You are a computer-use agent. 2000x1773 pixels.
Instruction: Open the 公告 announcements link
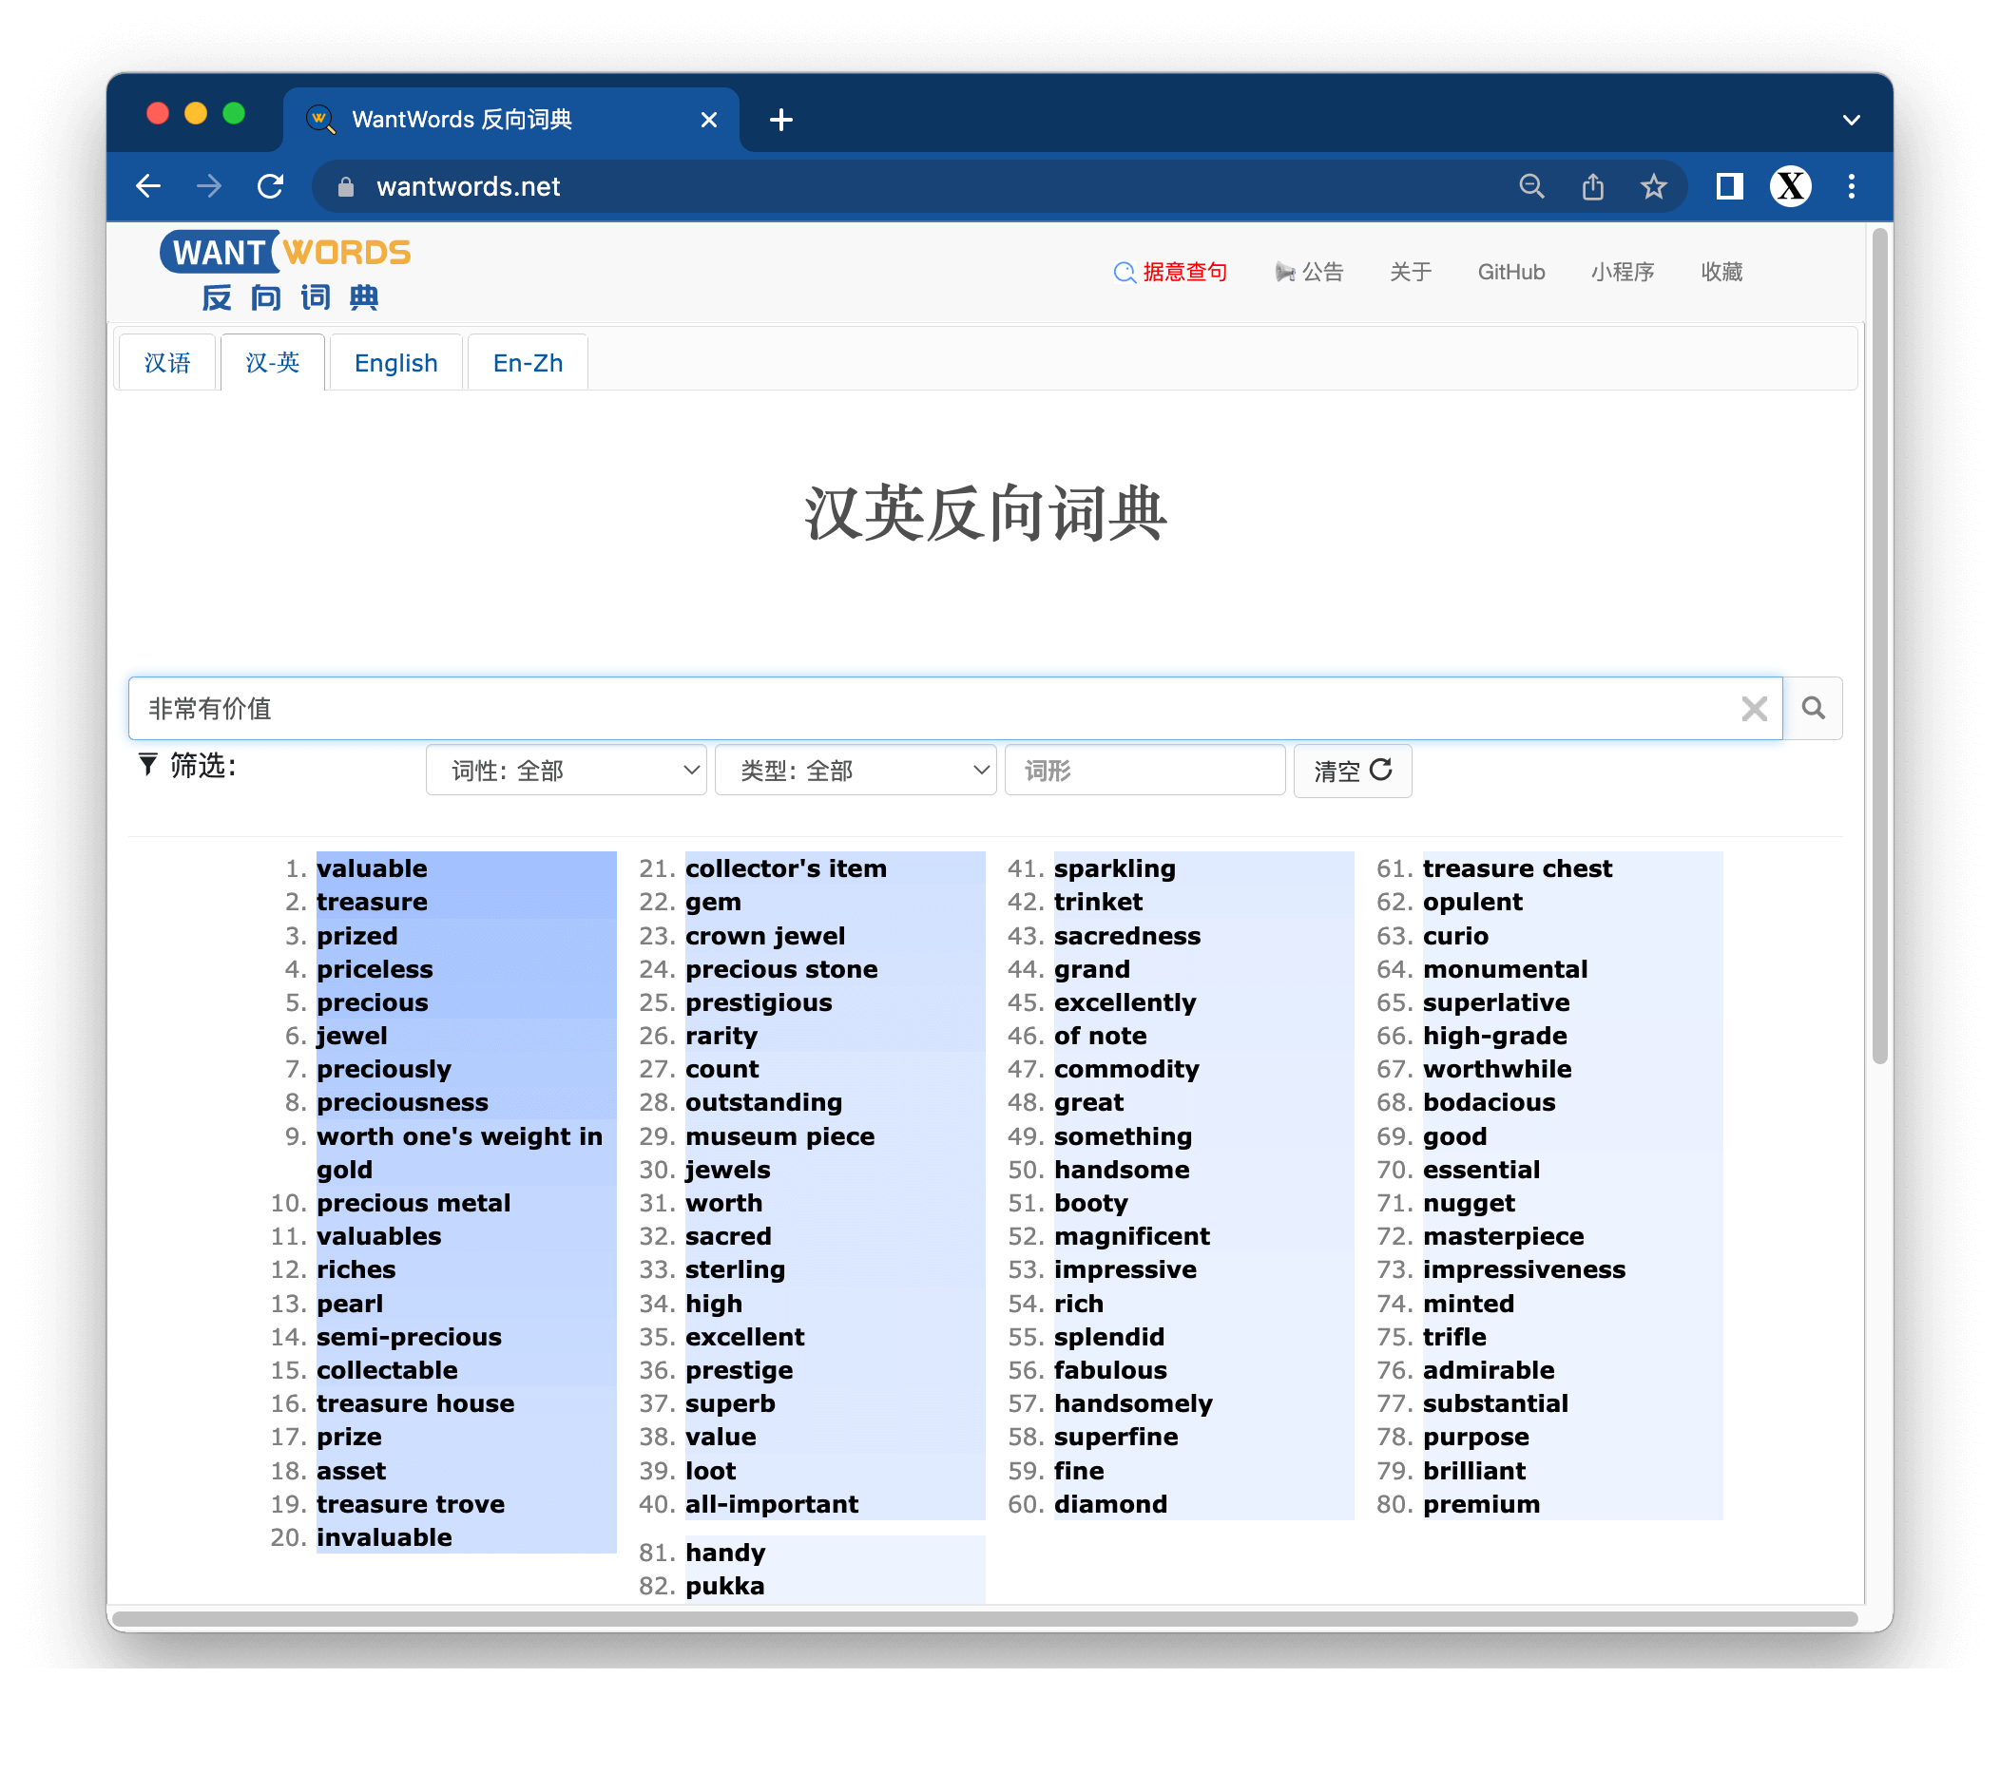click(1309, 272)
